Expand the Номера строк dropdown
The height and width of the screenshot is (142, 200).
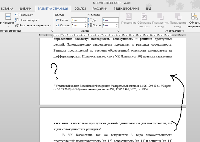28,20
